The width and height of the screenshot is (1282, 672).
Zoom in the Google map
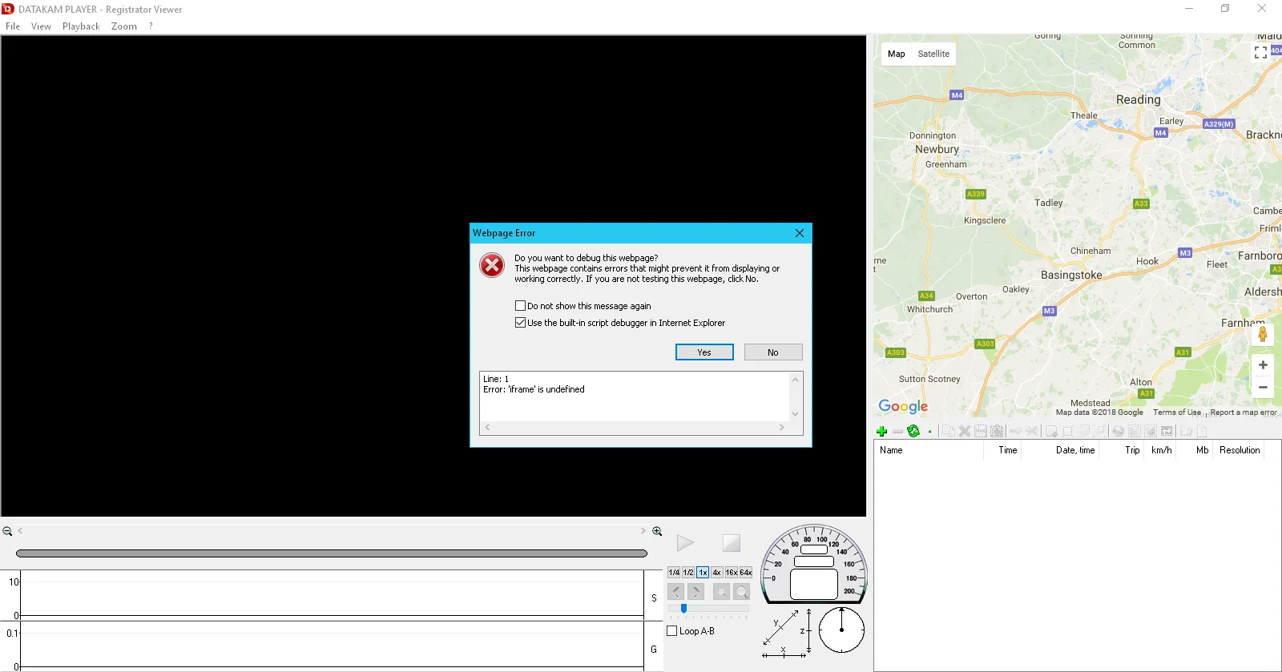pos(1263,364)
